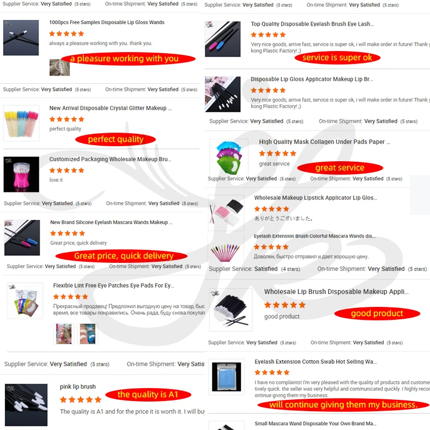The width and height of the screenshot is (430, 430).
Task: Click 'Top Quality Disposable Eyelash Brush' title
Action: 312,24
